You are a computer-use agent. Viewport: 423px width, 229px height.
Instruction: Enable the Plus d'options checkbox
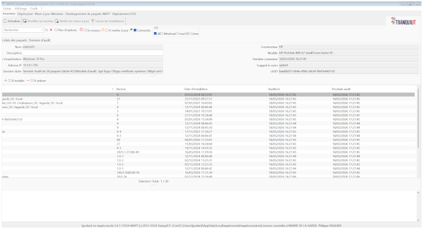point(56,30)
